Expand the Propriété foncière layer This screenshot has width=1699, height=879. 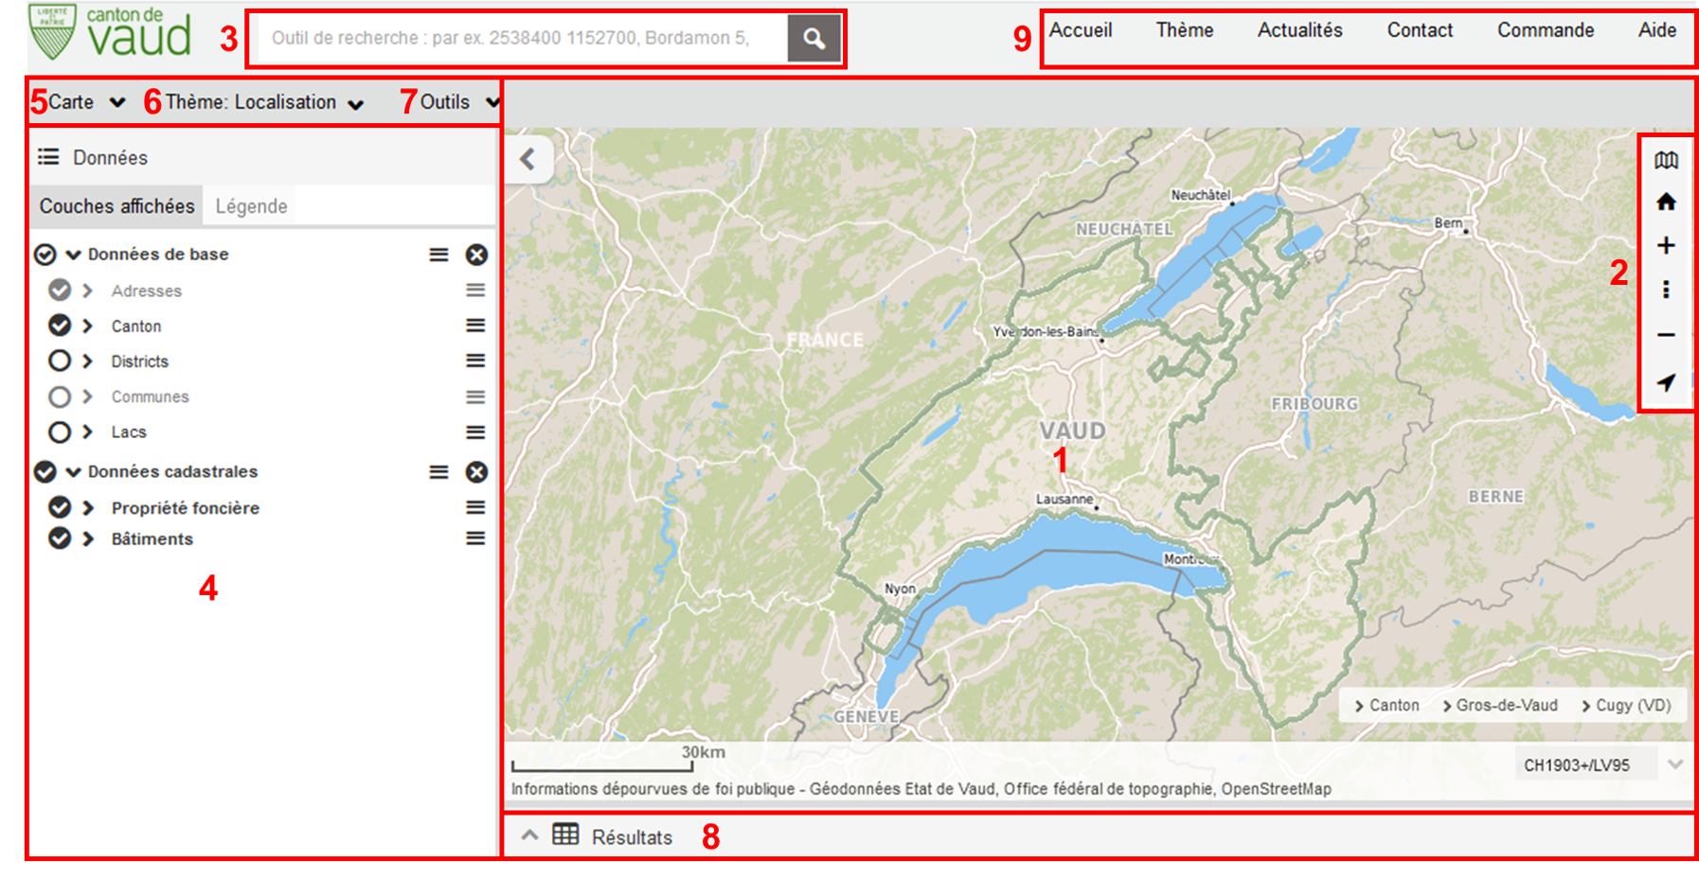click(87, 508)
